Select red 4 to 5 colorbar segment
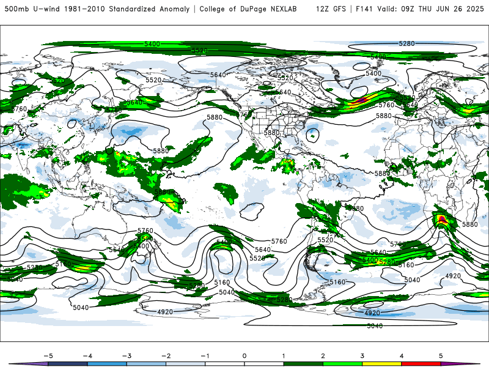Viewport: 489px width, 367px height. point(421,364)
